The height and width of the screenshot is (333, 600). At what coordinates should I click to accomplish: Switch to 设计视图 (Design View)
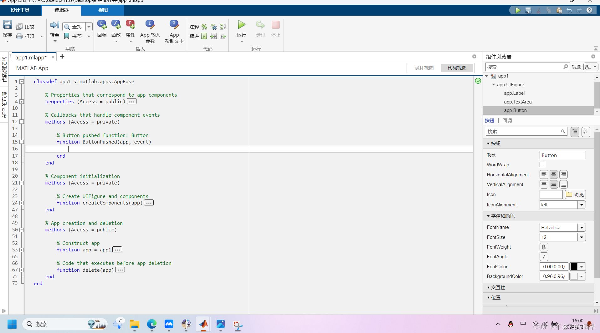coord(424,68)
